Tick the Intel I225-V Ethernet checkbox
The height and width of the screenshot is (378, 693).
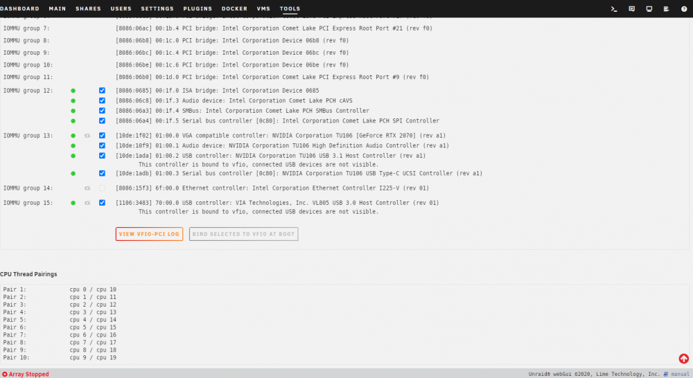coord(102,188)
